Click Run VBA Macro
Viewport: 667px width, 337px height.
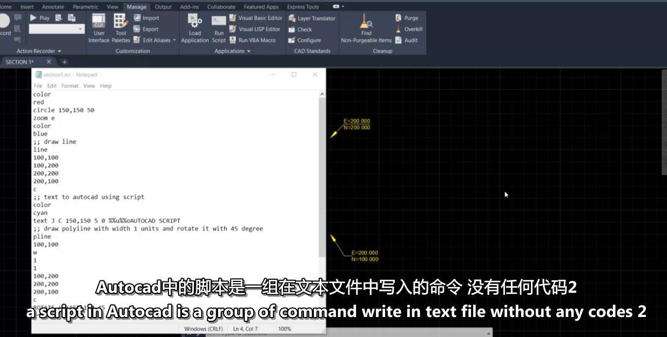(252, 40)
